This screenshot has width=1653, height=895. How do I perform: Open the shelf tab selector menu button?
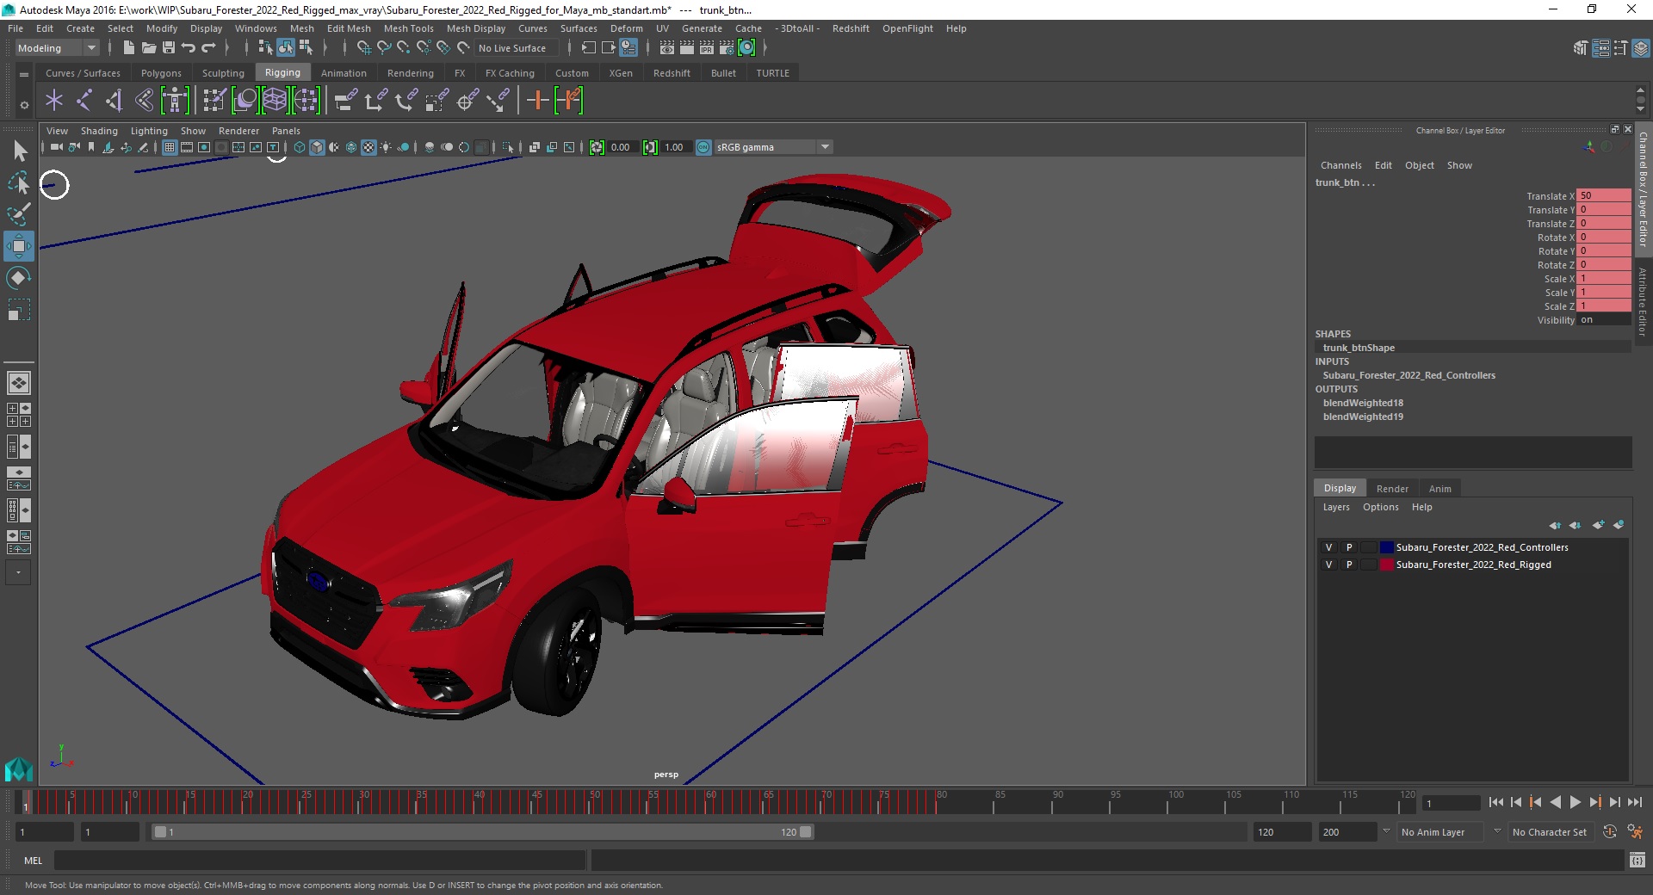[x=24, y=74]
